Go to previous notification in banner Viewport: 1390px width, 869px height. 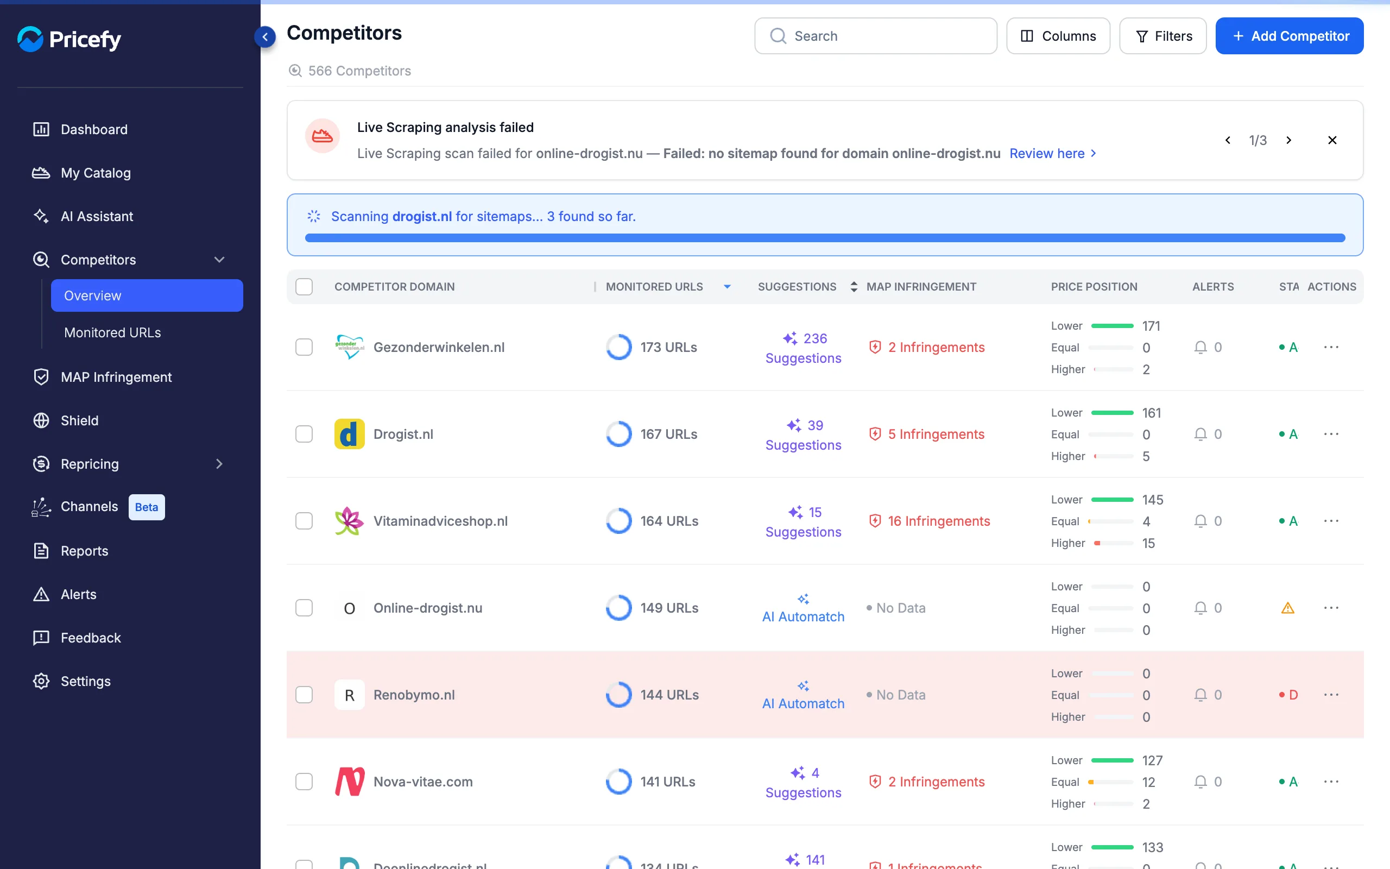pyautogui.click(x=1228, y=140)
